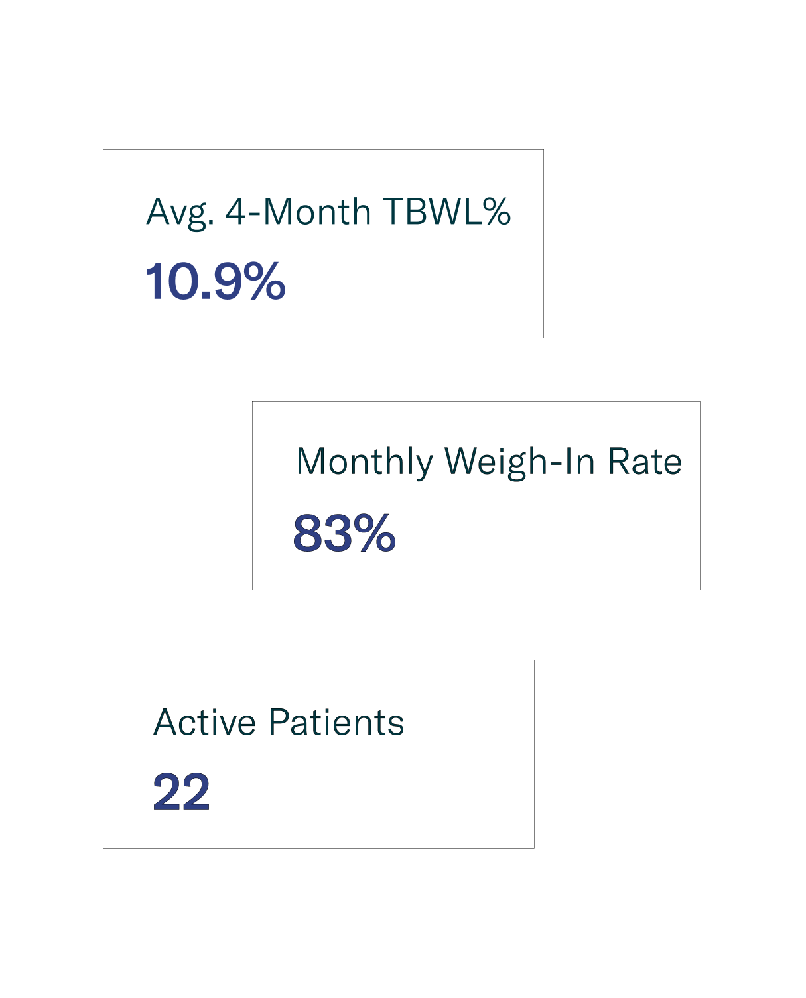
Task: Click the word Monthly in second card
Action: click(x=364, y=463)
